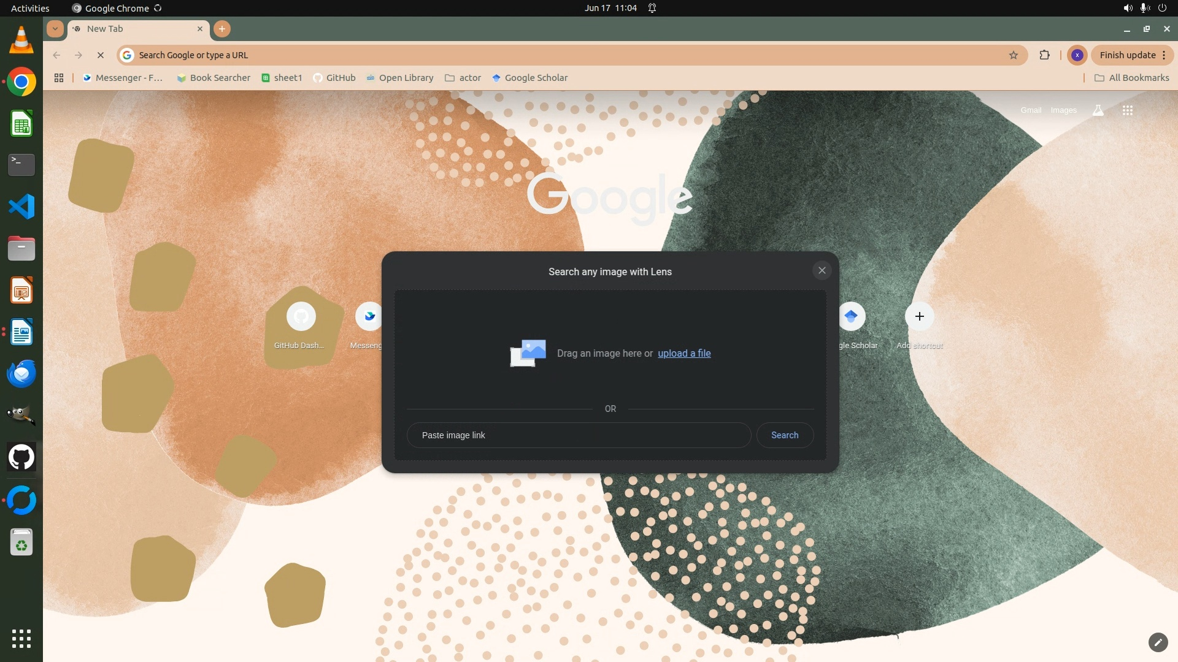This screenshot has width=1178, height=662.
Task: Expand the tab search dropdown
Action: [55, 29]
